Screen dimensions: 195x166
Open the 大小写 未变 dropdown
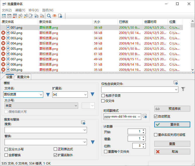[76, 106]
